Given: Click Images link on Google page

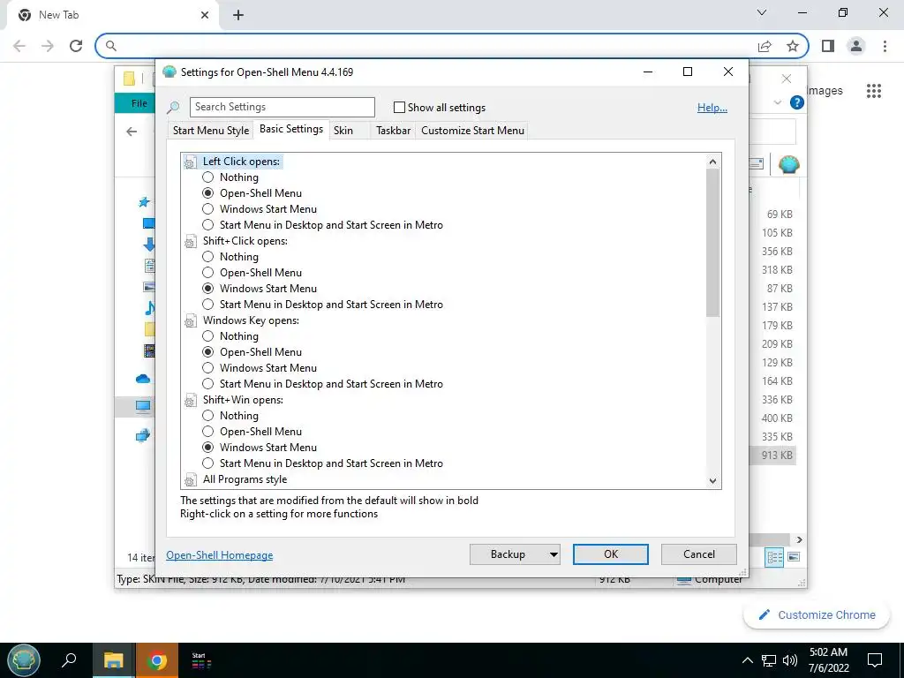Looking at the screenshot, I should tap(825, 91).
